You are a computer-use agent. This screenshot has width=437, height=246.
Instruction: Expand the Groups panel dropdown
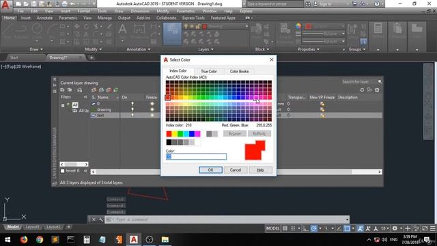357,49
